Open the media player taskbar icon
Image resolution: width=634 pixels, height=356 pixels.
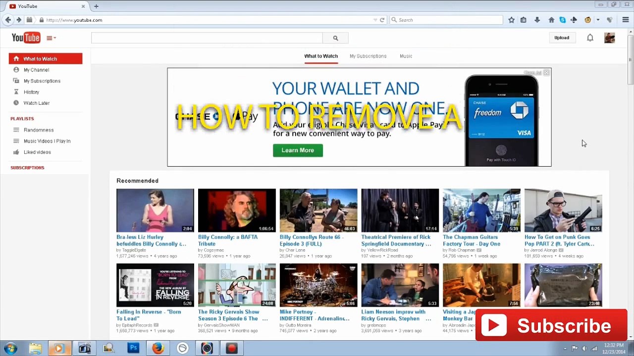(58, 349)
